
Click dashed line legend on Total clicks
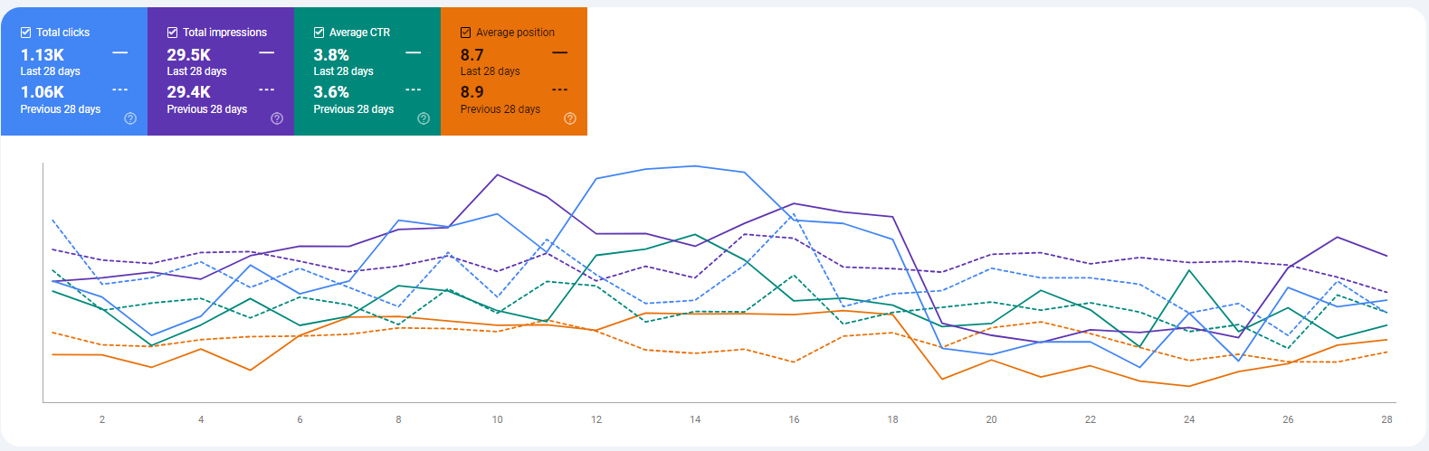pos(120,89)
